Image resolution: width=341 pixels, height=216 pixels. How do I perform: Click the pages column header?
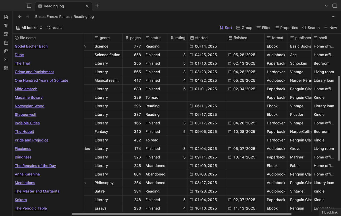coord(133,38)
